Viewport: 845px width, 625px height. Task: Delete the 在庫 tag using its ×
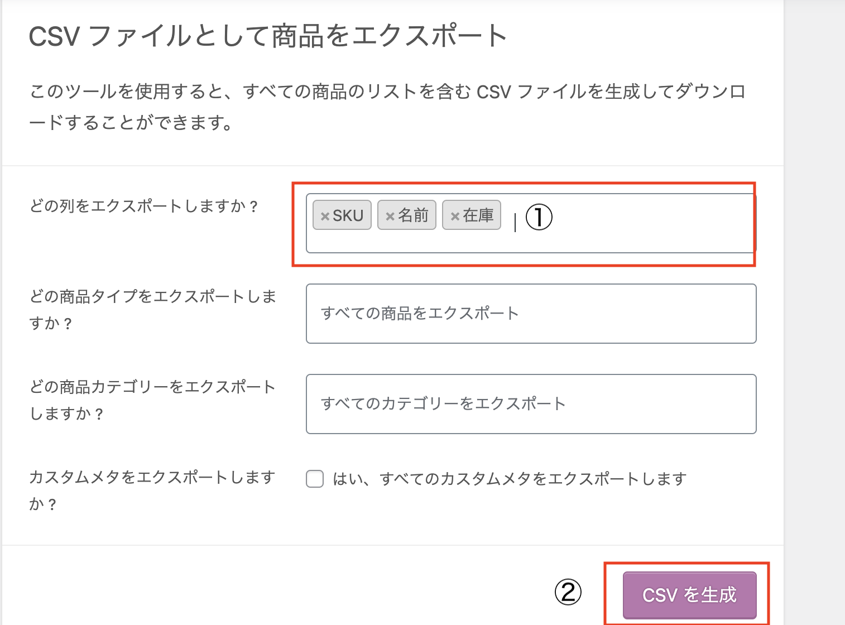pos(455,217)
